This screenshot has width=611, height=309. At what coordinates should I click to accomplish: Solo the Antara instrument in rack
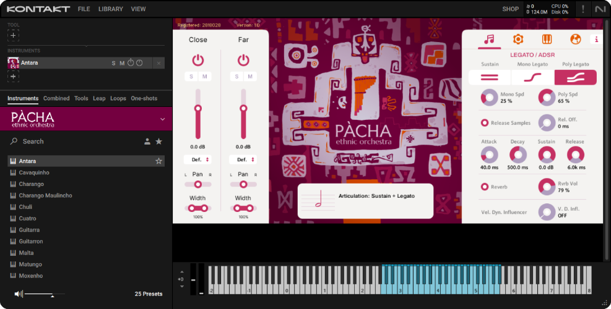(113, 63)
